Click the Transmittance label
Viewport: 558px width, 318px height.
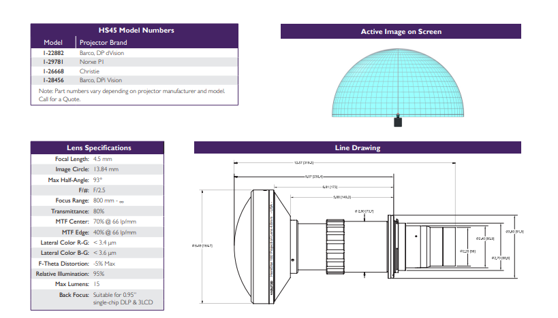pos(69,211)
